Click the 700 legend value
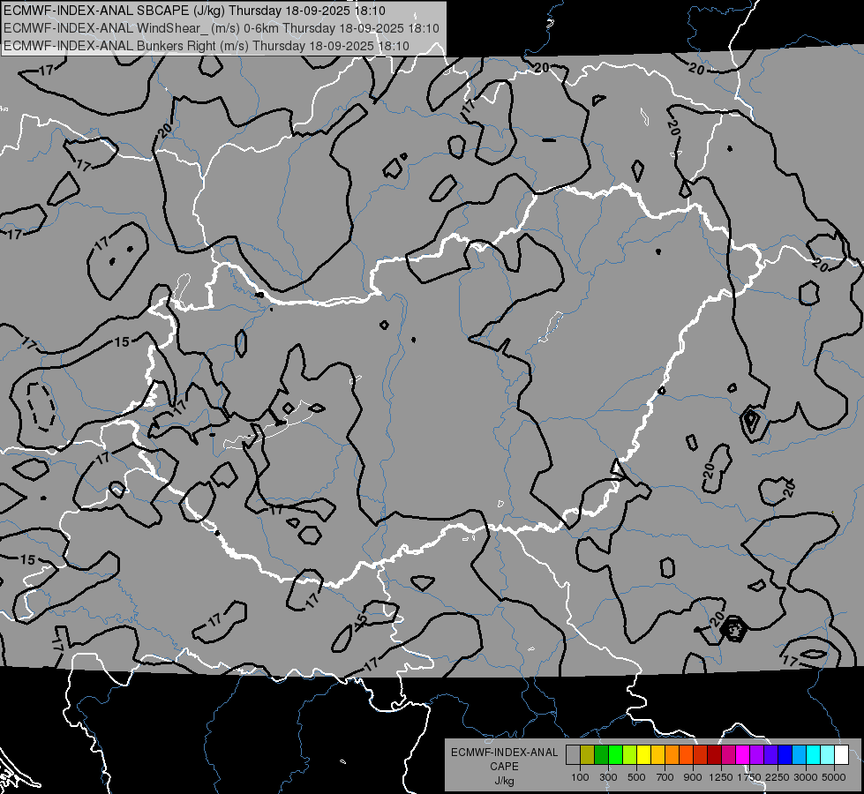This screenshot has height=794, width=864. click(x=665, y=777)
